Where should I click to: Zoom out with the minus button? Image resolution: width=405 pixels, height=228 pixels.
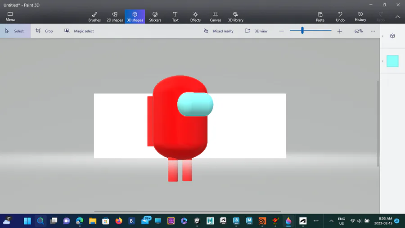[x=282, y=31]
